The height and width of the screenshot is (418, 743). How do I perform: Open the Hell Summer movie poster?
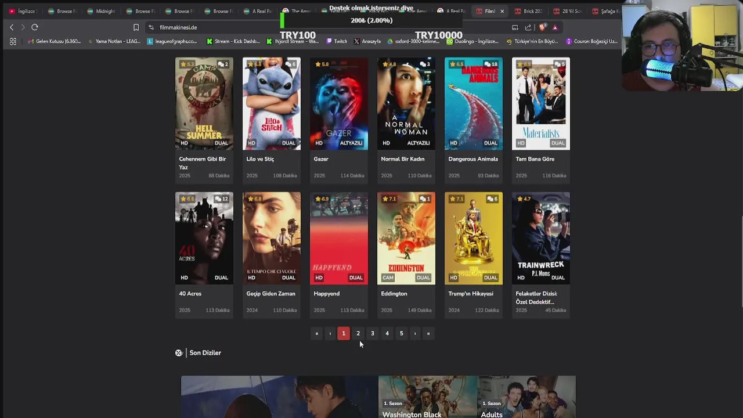pyautogui.click(x=204, y=104)
